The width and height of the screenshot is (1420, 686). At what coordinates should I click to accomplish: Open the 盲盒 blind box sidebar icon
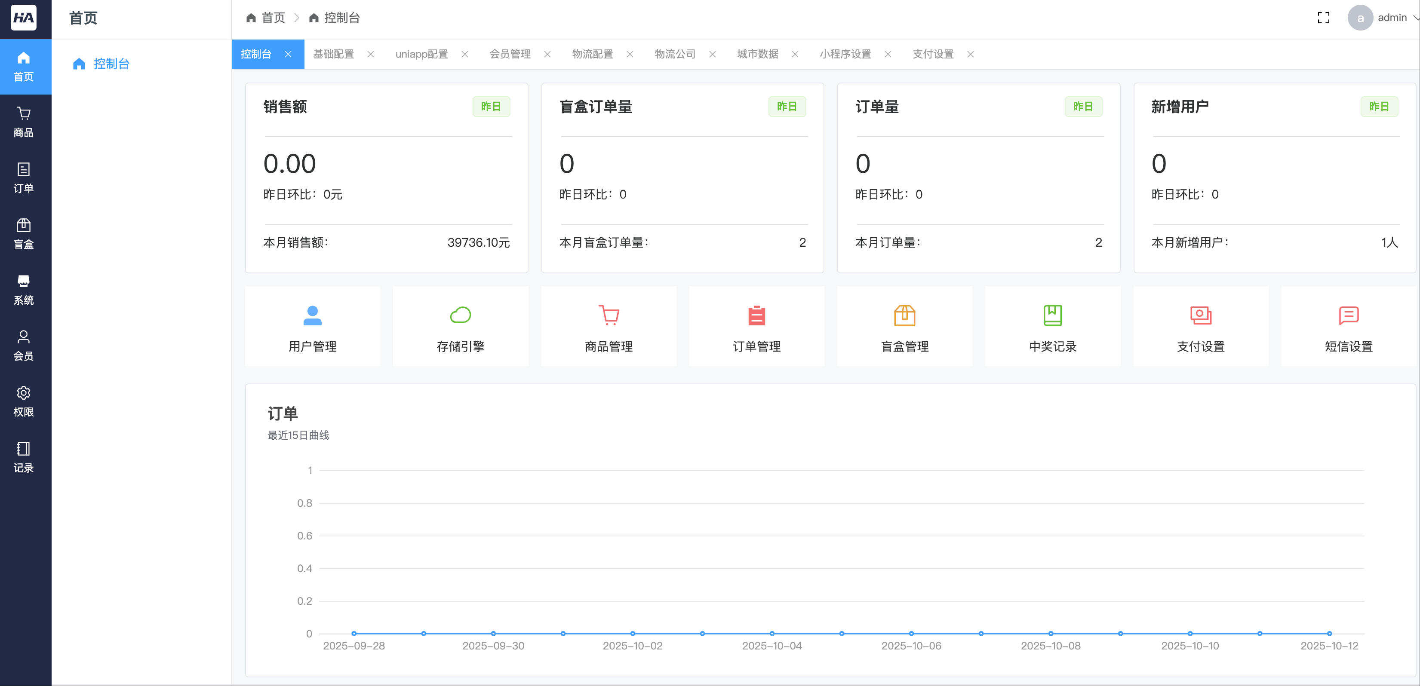point(23,225)
